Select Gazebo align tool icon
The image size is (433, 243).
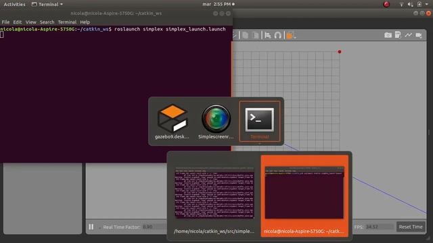point(268,35)
